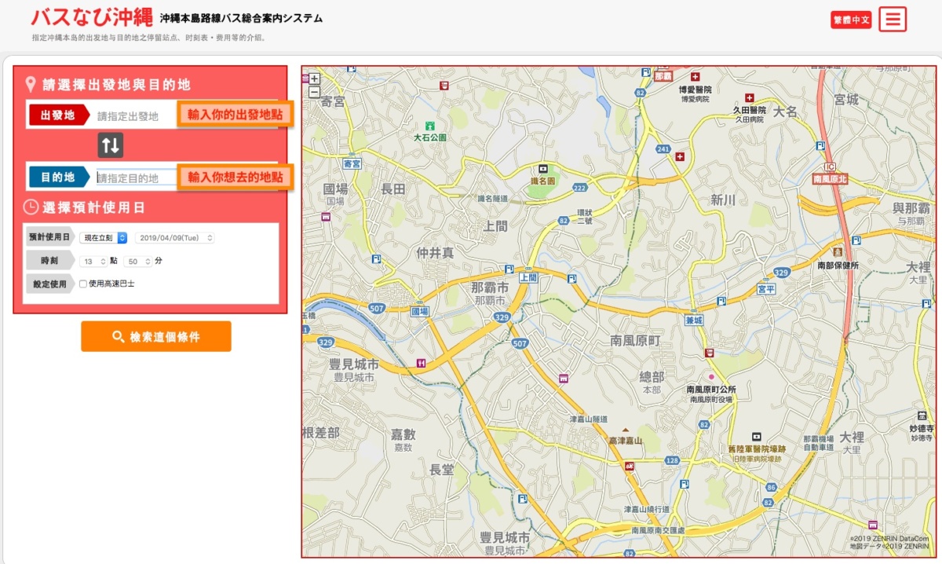Viewport: 942px width, 564px height.
Task: Click the 津嘉山隧道 tunnel label
Action: 588,419
